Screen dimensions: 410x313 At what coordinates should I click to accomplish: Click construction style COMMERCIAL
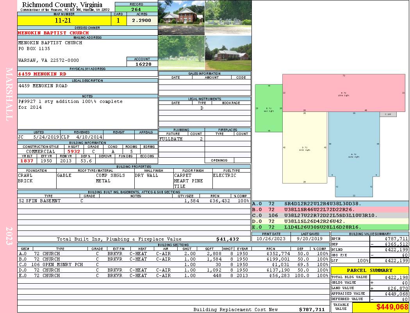tap(41, 151)
